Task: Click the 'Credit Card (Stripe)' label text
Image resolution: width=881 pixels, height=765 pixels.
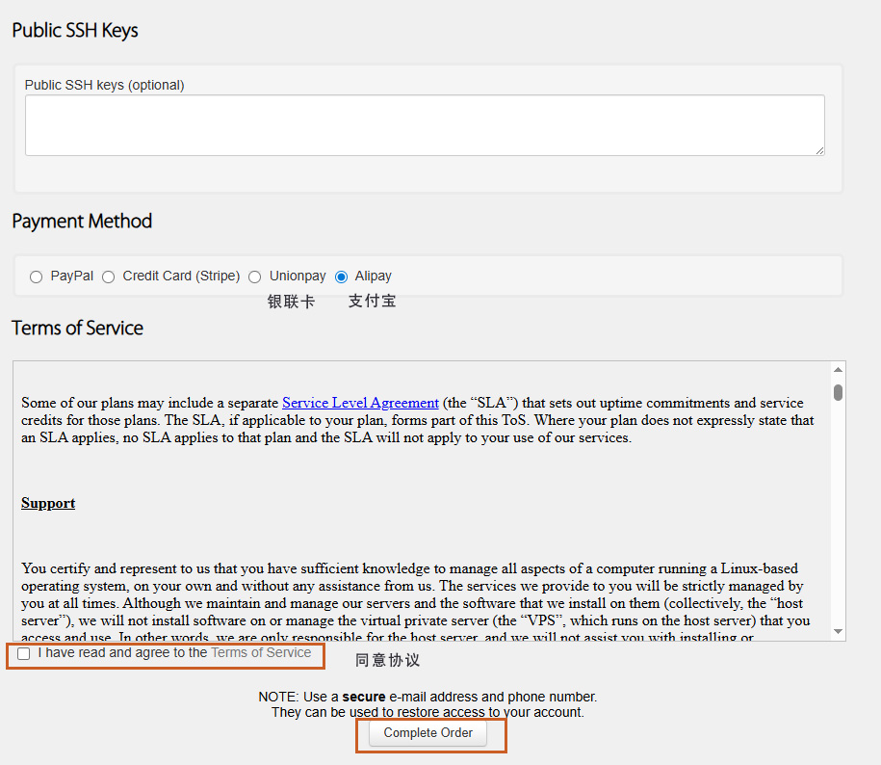Action: tap(181, 277)
